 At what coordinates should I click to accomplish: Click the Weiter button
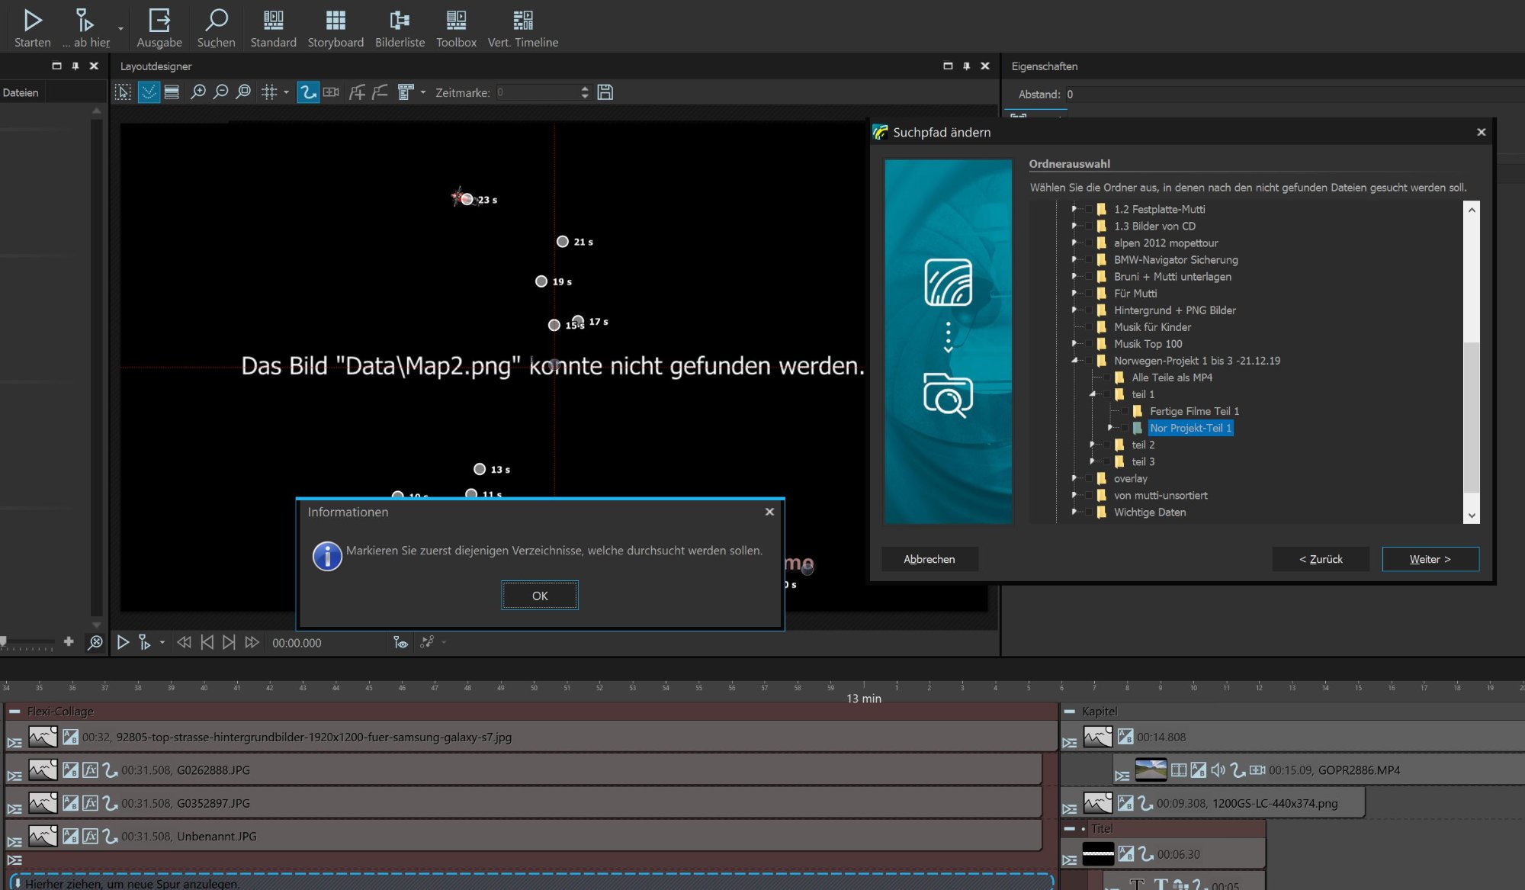point(1430,559)
